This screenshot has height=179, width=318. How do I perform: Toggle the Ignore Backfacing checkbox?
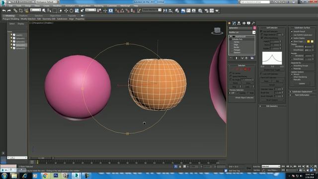tap(231, 76)
